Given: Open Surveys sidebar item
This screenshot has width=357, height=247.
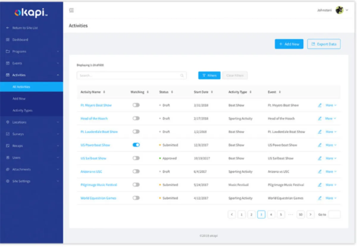Looking at the screenshot, I should pyautogui.click(x=32, y=134).
